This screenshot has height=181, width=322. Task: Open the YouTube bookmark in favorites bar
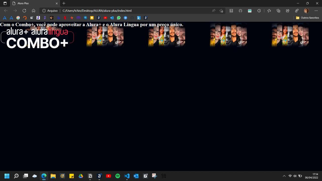point(105,18)
